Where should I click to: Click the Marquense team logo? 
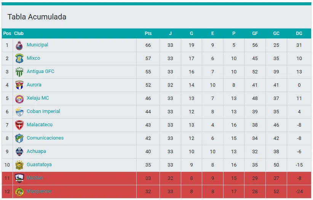[19, 192]
